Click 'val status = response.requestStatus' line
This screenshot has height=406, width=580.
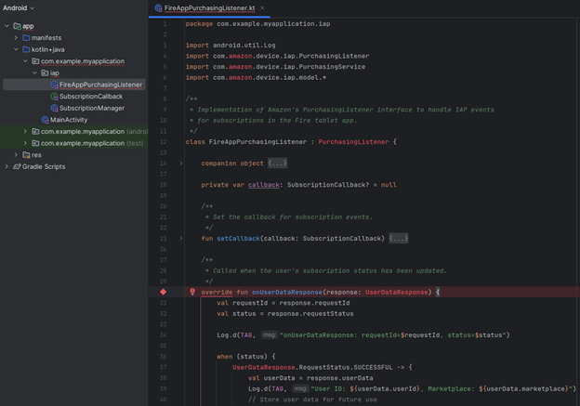pos(285,314)
